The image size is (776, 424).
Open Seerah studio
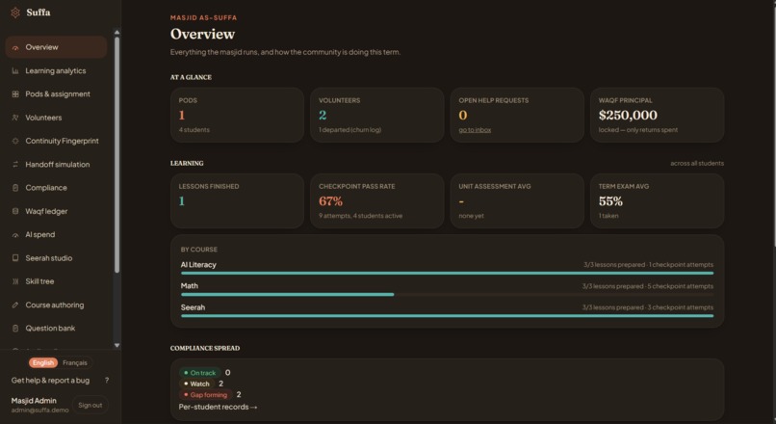(x=56, y=258)
